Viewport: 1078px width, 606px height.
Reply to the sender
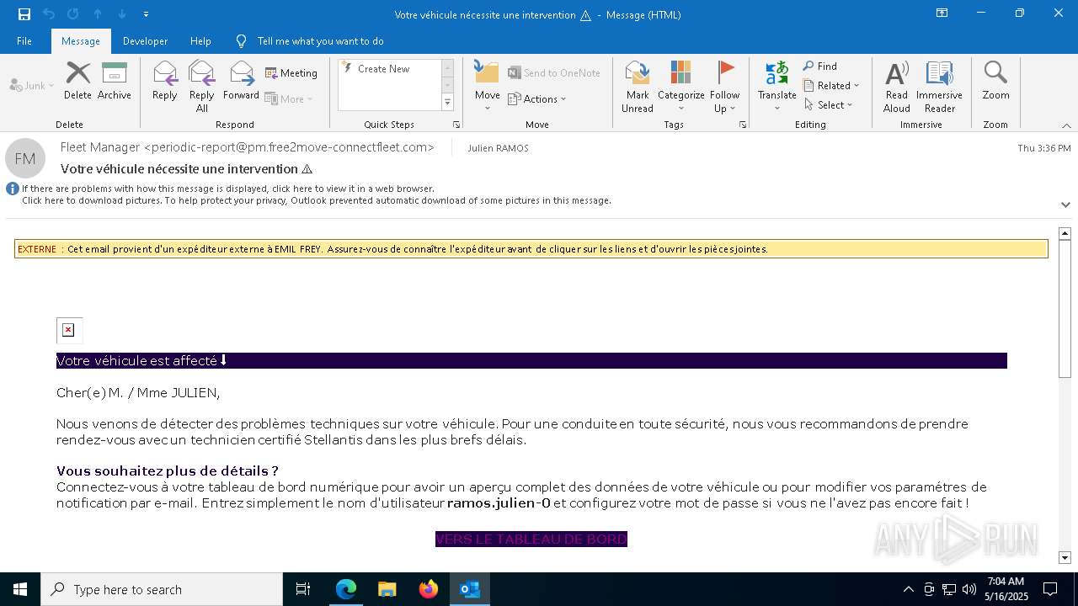click(x=165, y=81)
